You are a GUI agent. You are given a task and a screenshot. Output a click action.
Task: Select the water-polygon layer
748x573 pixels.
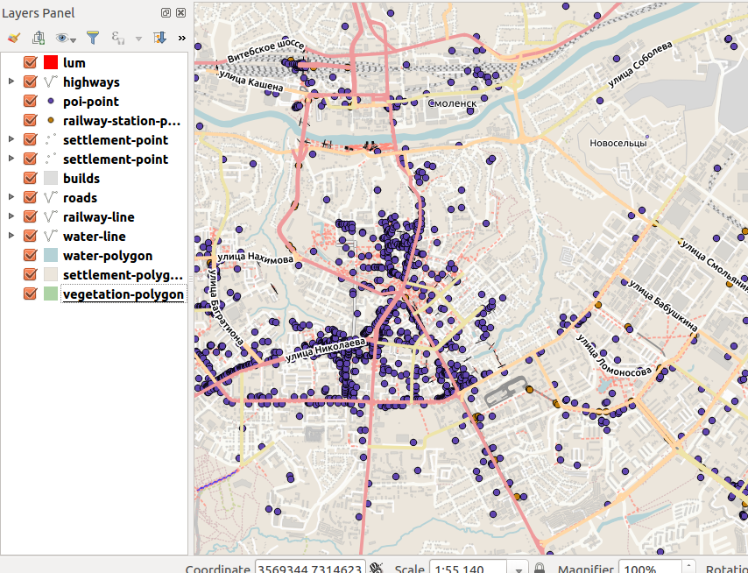107,256
